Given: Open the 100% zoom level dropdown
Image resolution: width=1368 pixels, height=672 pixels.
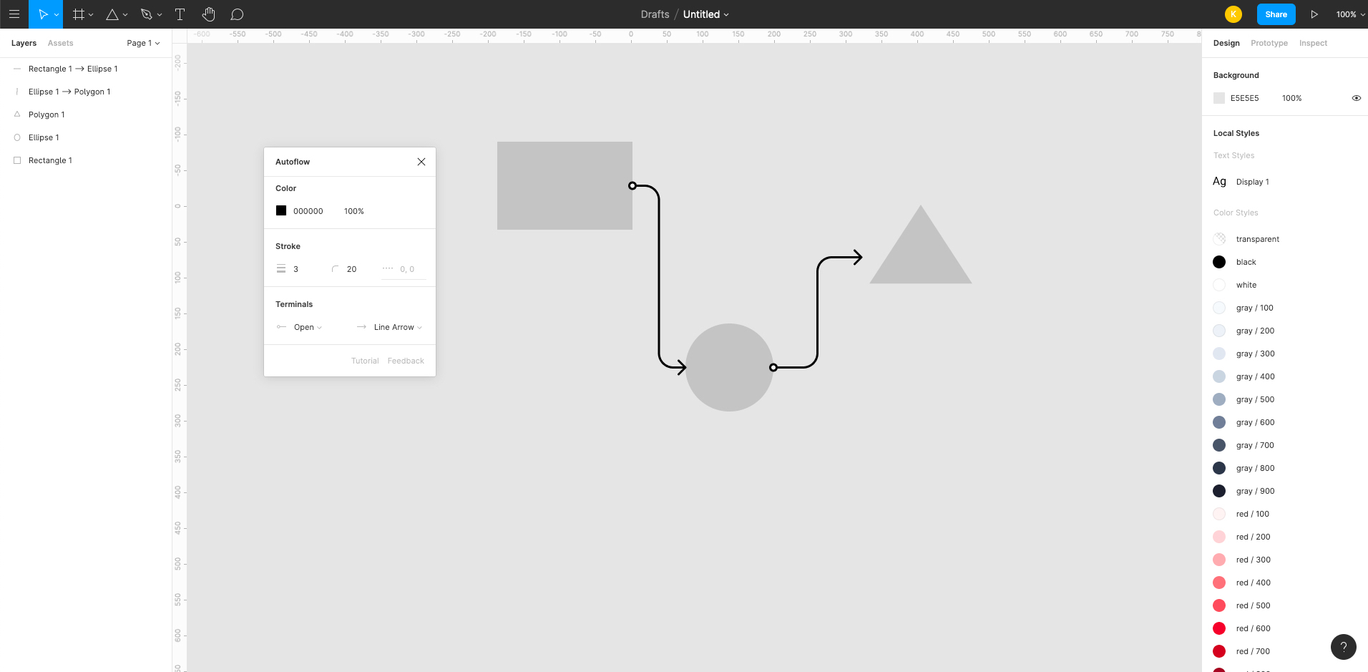Looking at the screenshot, I should coord(1349,14).
